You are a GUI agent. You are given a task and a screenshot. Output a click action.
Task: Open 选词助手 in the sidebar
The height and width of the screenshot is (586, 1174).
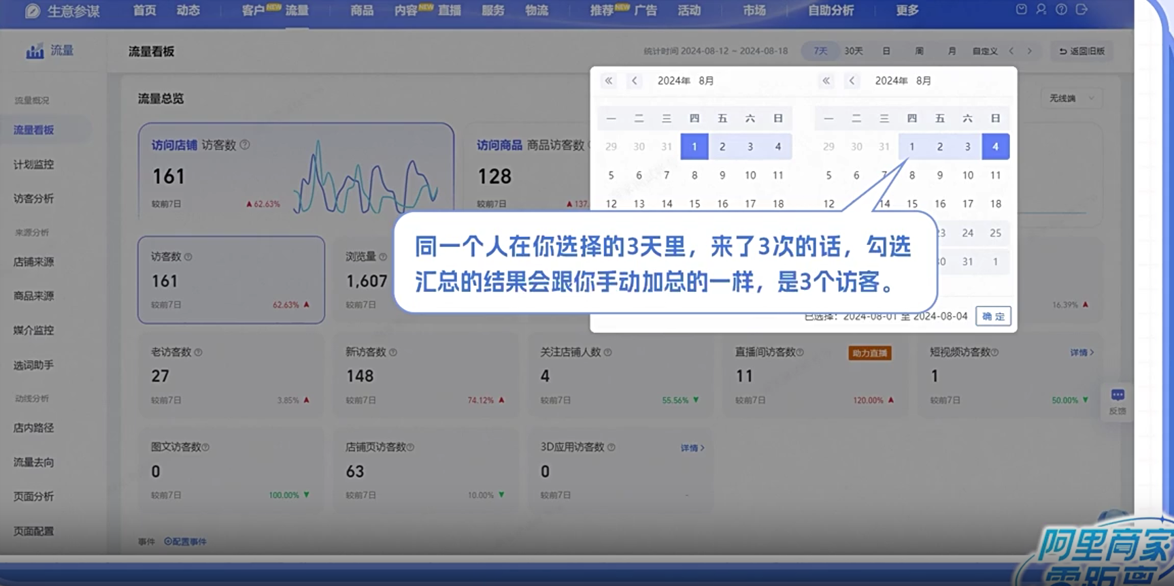tap(33, 365)
